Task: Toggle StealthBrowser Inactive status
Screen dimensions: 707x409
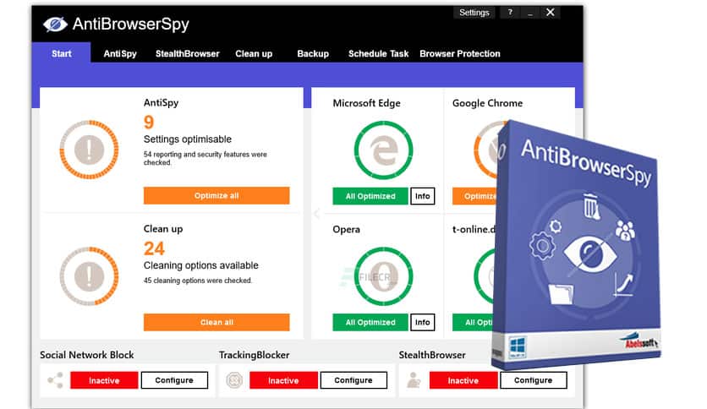Action: coord(463,380)
